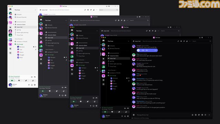
Task: Click the gift icon in the message bar
Action: [192, 115]
